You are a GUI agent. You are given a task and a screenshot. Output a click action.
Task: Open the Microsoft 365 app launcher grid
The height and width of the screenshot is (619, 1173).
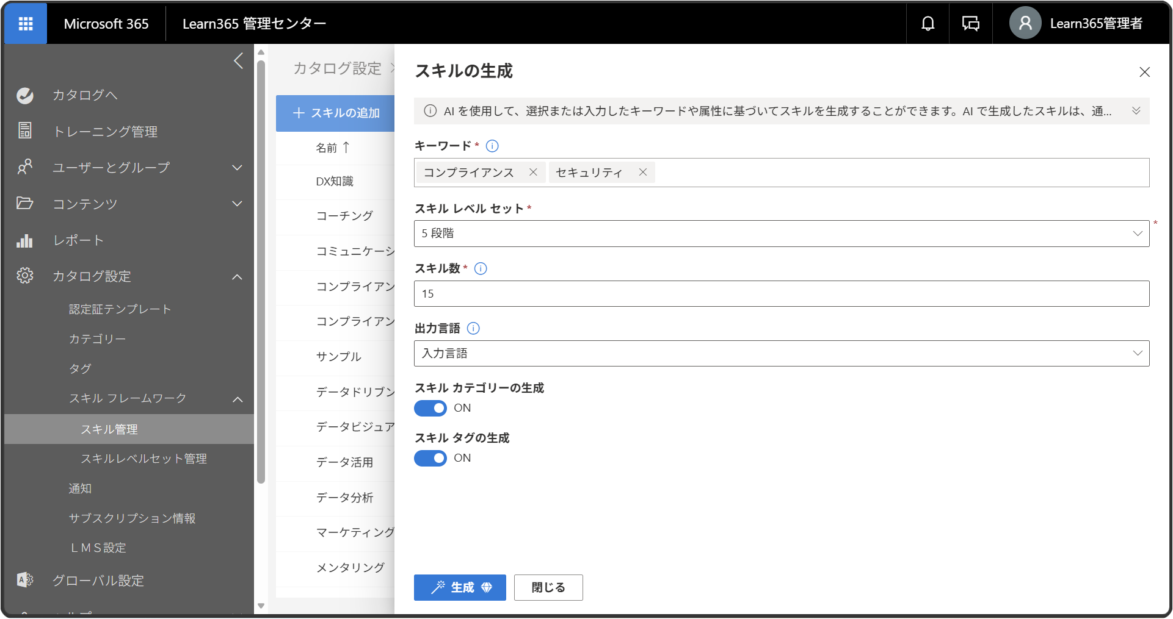pyautogui.click(x=26, y=24)
